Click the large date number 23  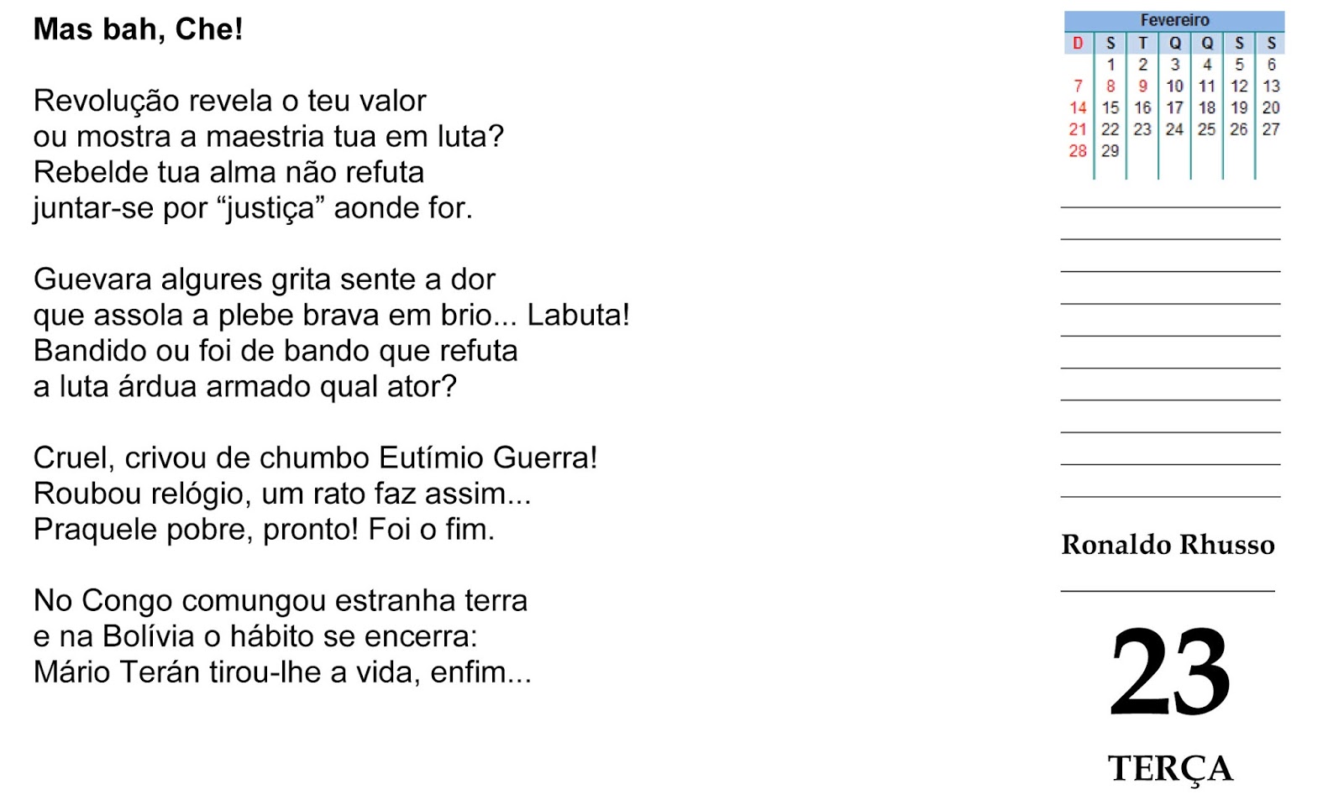pyautogui.click(x=1170, y=672)
